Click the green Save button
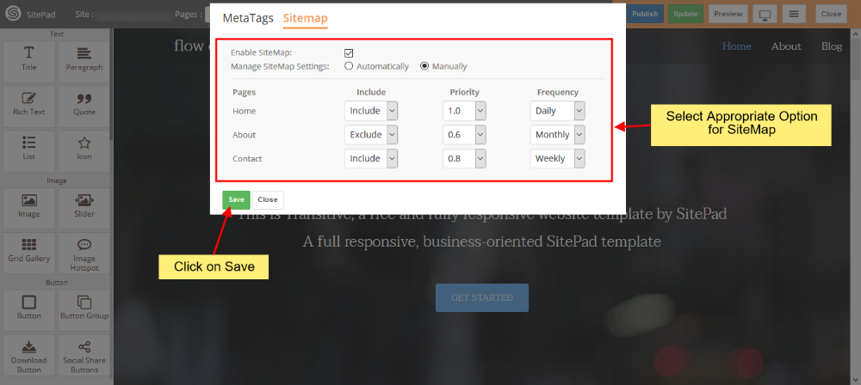The width and height of the screenshot is (861, 385). point(236,199)
